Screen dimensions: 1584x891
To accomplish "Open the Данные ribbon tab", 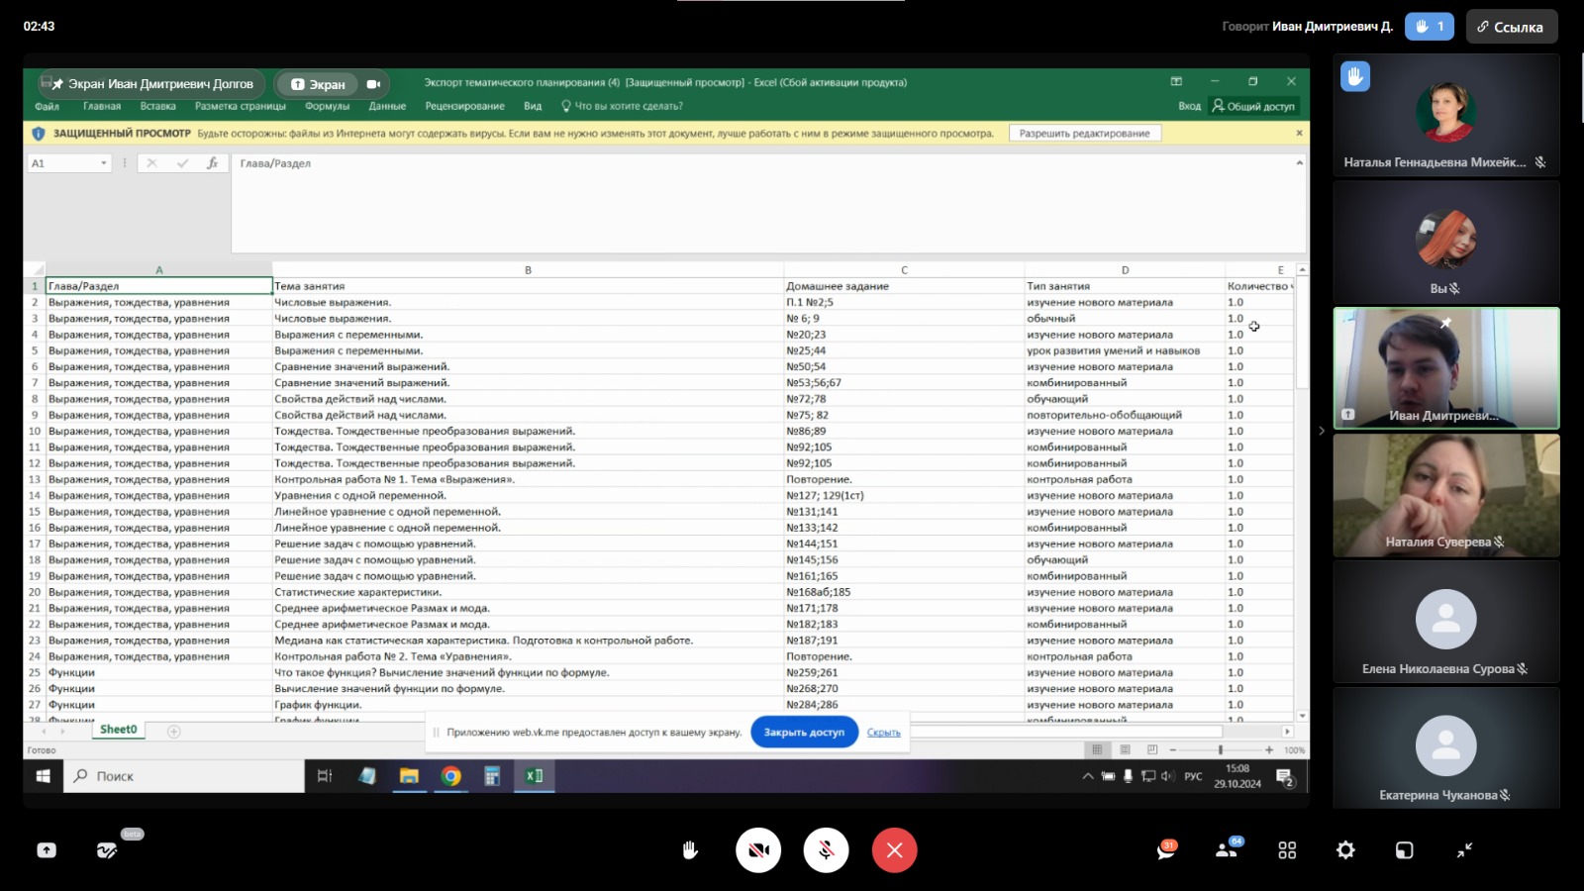I will (387, 106).
